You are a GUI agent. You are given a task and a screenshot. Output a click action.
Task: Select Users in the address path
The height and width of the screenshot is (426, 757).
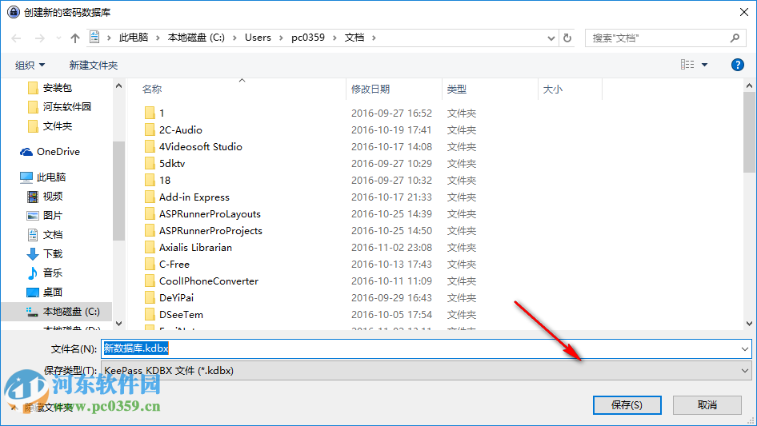coord(258,38)
